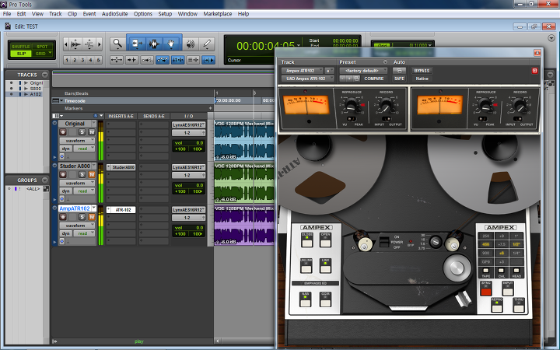560x350 pixels.
Task: Open the Ampex ATR102 track selector
Action: coord(302,71)
